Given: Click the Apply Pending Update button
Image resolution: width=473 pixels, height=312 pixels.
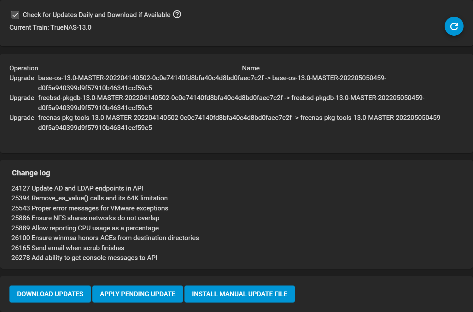Looking at the screenshot, I should (137, 294).
